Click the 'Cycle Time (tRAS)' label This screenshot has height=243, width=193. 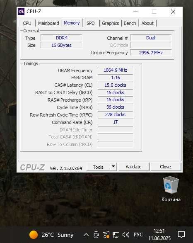click(75, 107)
